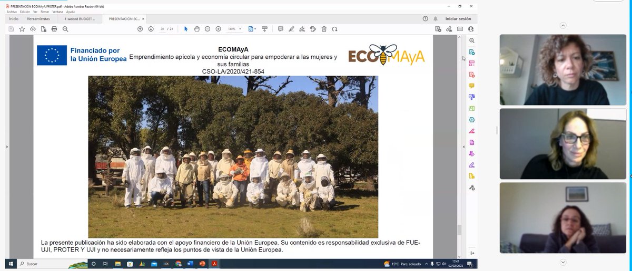This screenshot has height=271, width=632.
Task: Zoom out with minus button
Action: point(208,29)
